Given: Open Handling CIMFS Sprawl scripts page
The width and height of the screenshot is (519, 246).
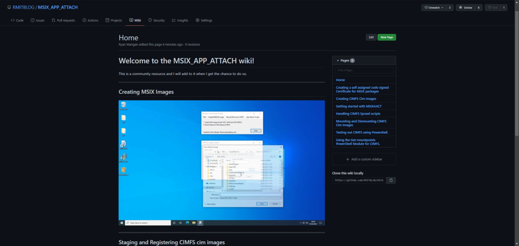Looking at the screenshot, I should coord(358,114).
